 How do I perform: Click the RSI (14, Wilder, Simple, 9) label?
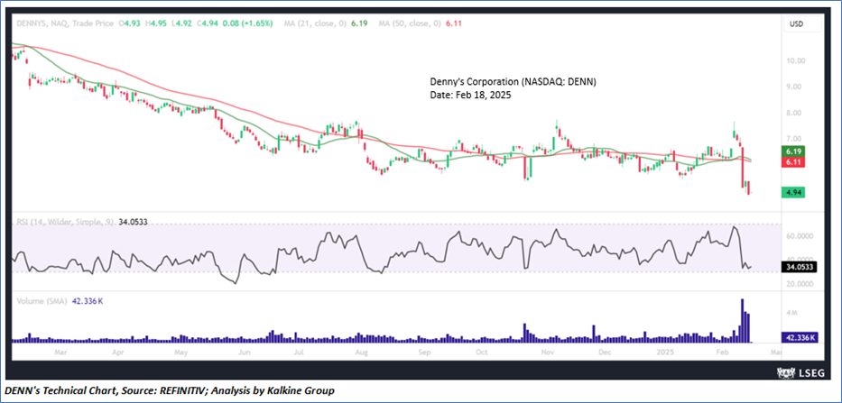click(65, 221)
